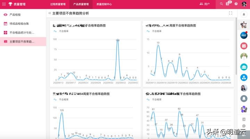This screenshot has width=250, height=139.
Task: Switch to 质量控制中心 tab
Action: [104, 4]
